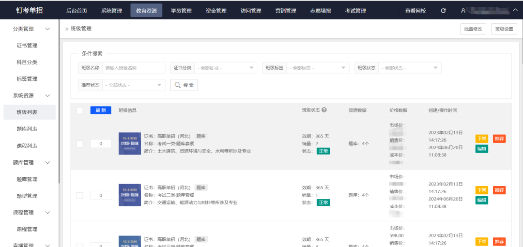Viewport: 523px width, 247px height.
Task: Click the refresh icon in top bar
Action: [443, 11]
